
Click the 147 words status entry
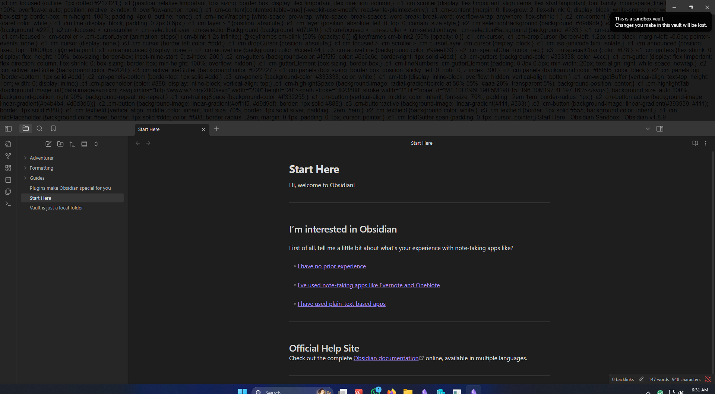click(659, 379)
